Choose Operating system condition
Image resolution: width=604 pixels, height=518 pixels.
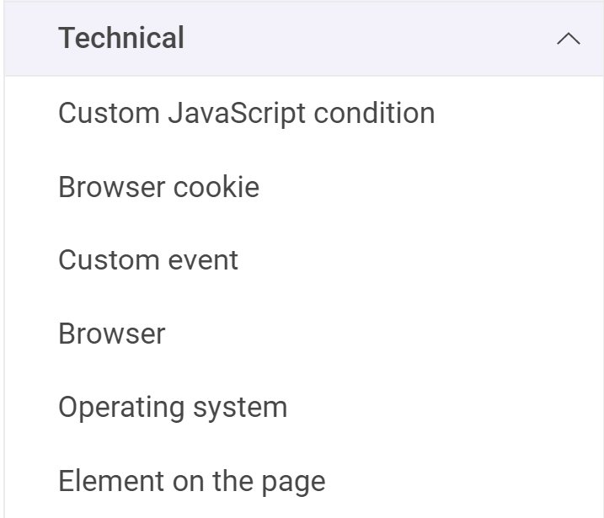pyautogui.click(x=173, y=408)
